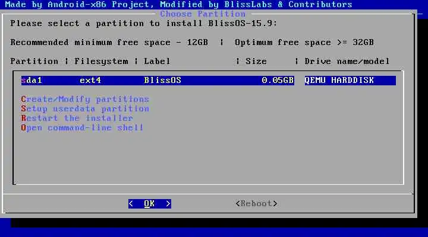Select Setup userdata partition entry
428x237 pixels.
tap(85, 109)
